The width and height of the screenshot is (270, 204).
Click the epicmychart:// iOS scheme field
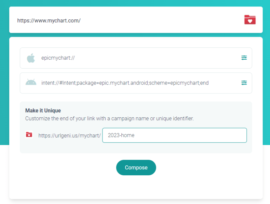pyautogui.click(x=136, y=58)
